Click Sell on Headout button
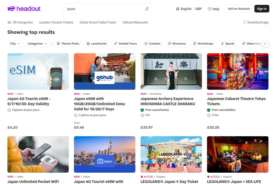The height and width of the screenshot is (184, 277). [x=239, y=9]
